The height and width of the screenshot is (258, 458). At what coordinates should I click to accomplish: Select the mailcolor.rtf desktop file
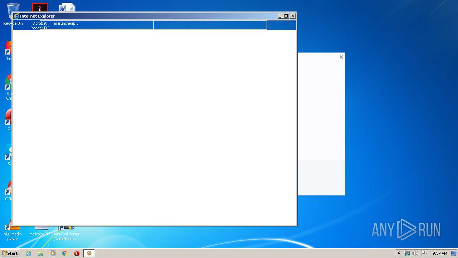click(x=39, y=231)
